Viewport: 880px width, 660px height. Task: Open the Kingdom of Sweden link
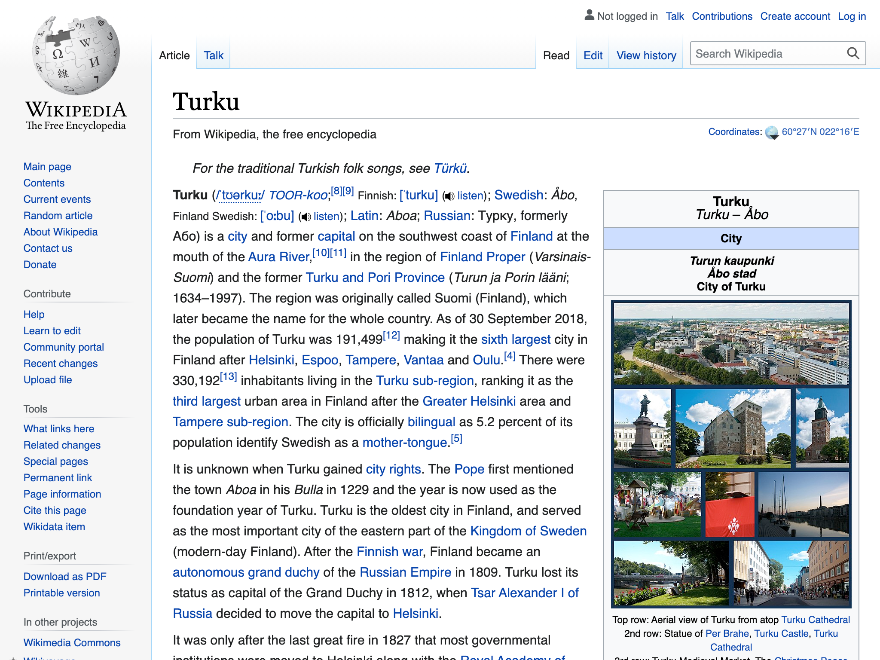(x=529, y=531)
